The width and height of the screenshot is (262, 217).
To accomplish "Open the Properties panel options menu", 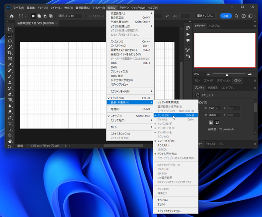I will (x=255, y=88).
